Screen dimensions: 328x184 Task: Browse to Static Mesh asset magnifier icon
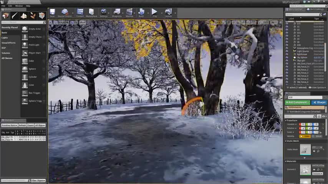click(x=318, y=151)
